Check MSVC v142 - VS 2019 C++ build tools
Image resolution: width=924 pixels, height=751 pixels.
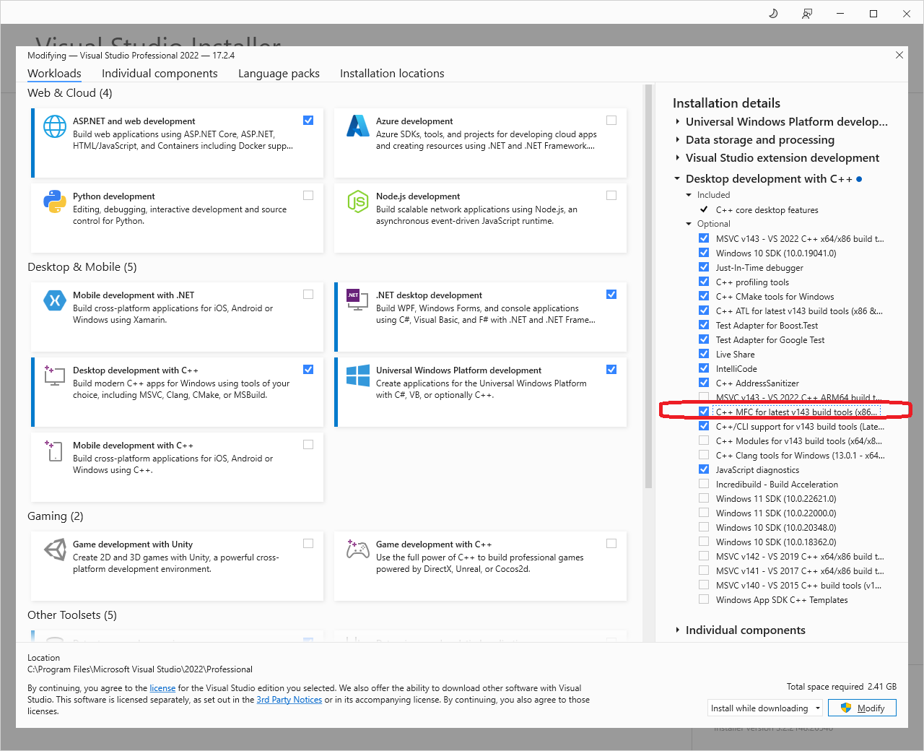[x=704, y=556]
